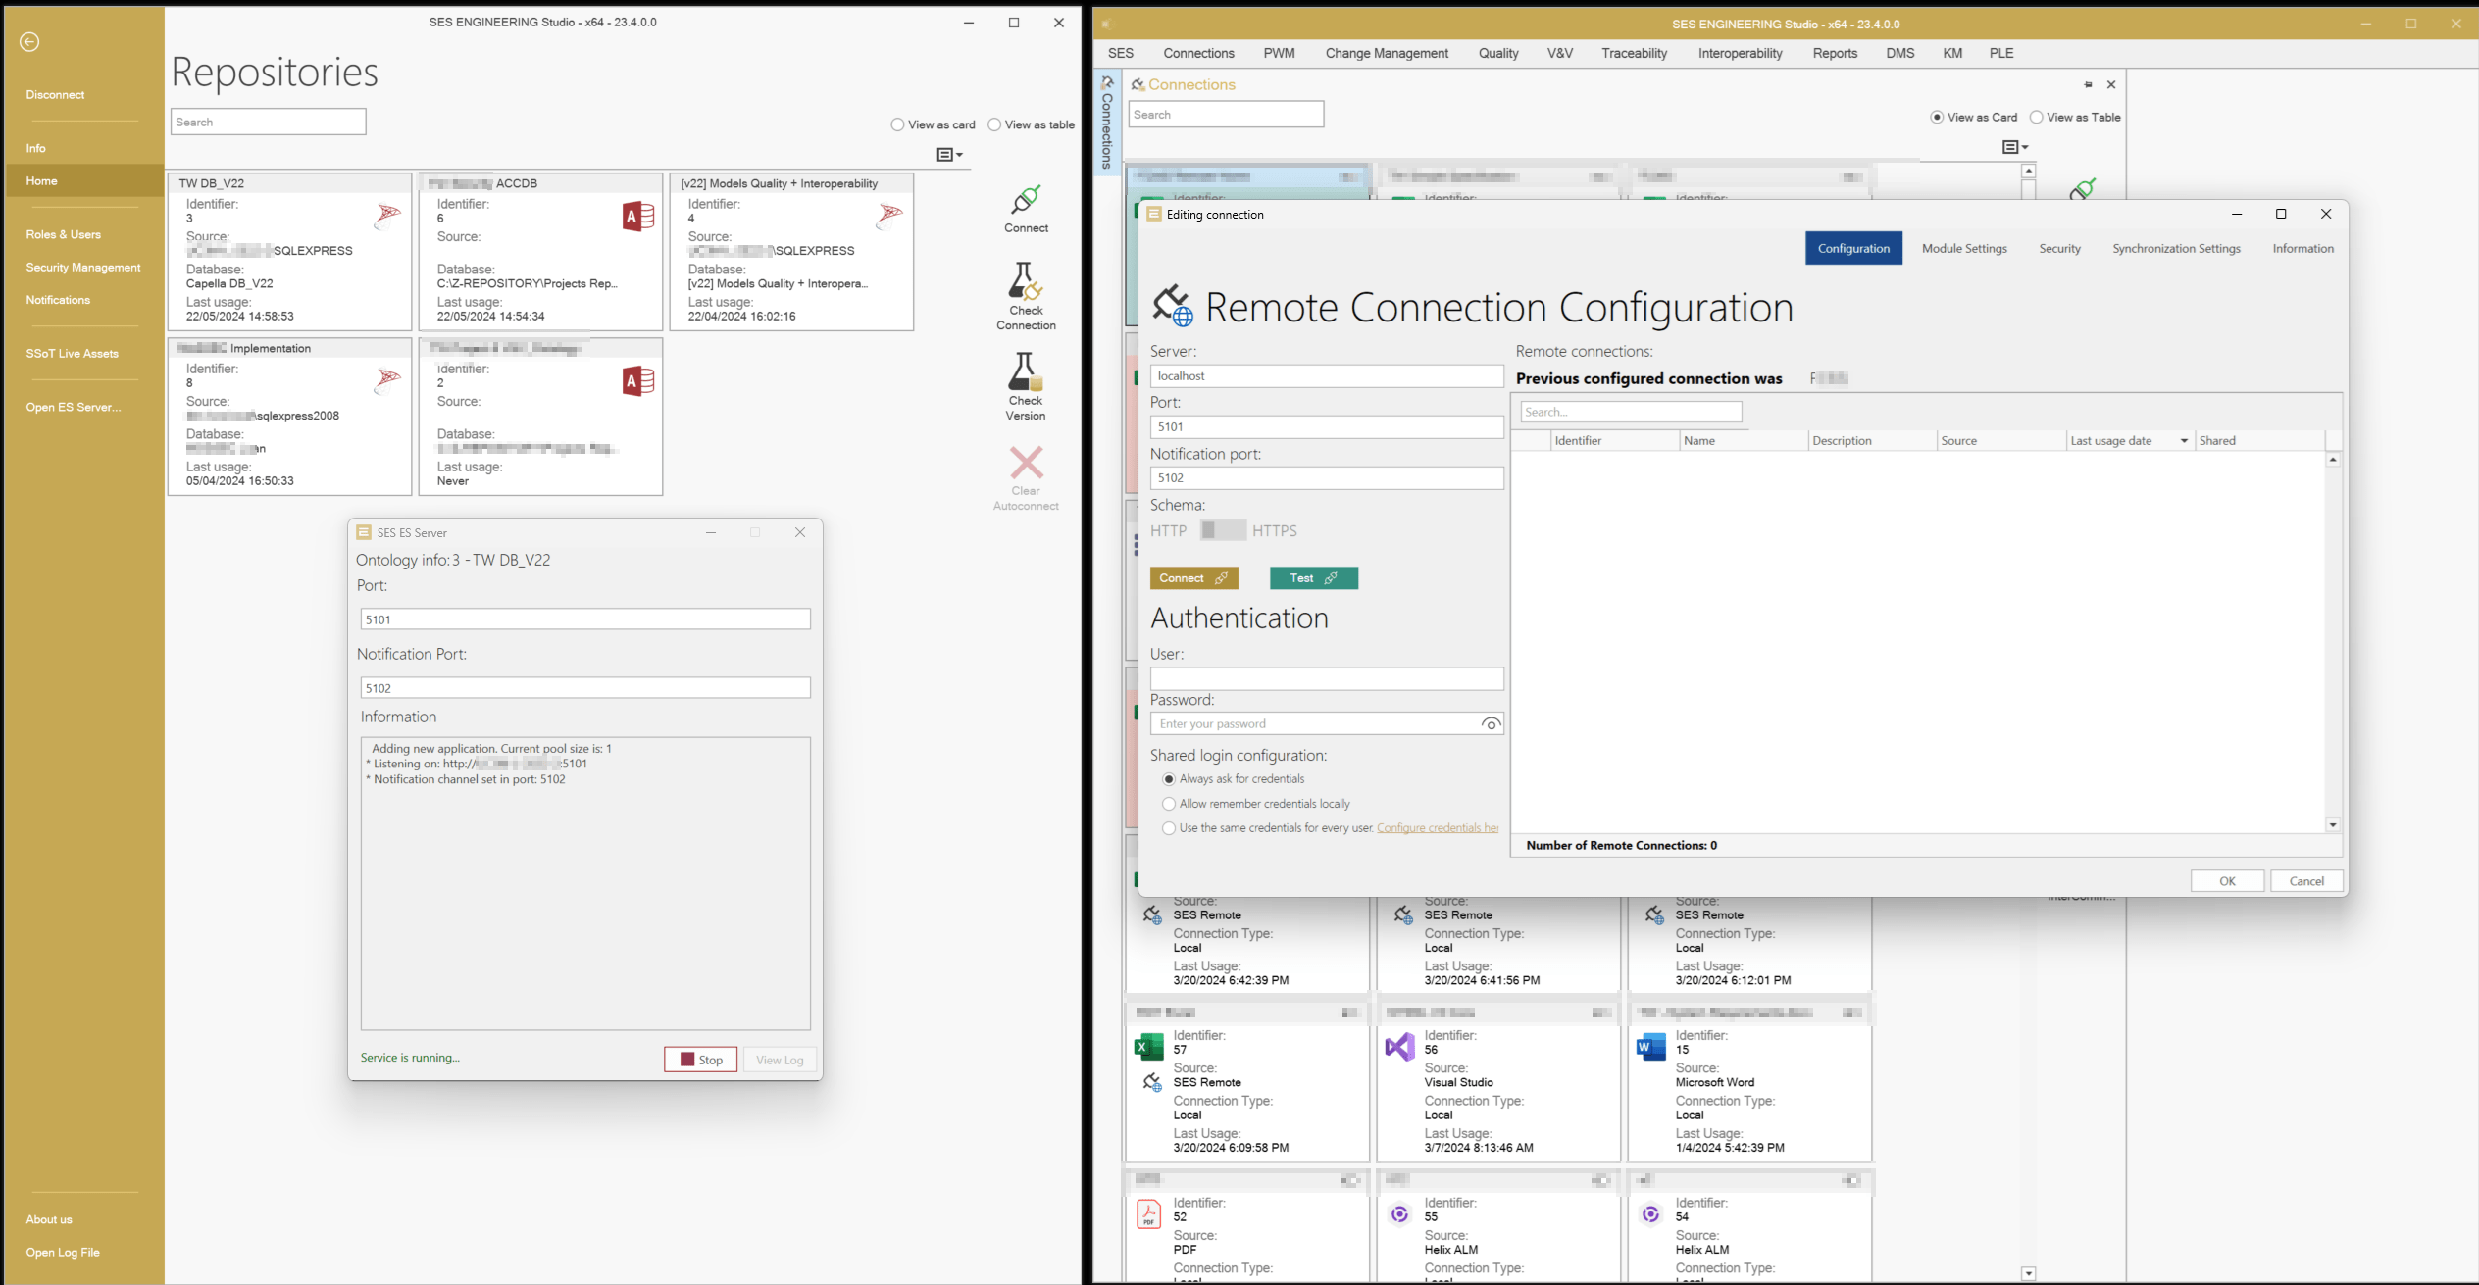Open Configure credentials here link
This screenshot has width=2479, height=1285.
click(1437, 828)
